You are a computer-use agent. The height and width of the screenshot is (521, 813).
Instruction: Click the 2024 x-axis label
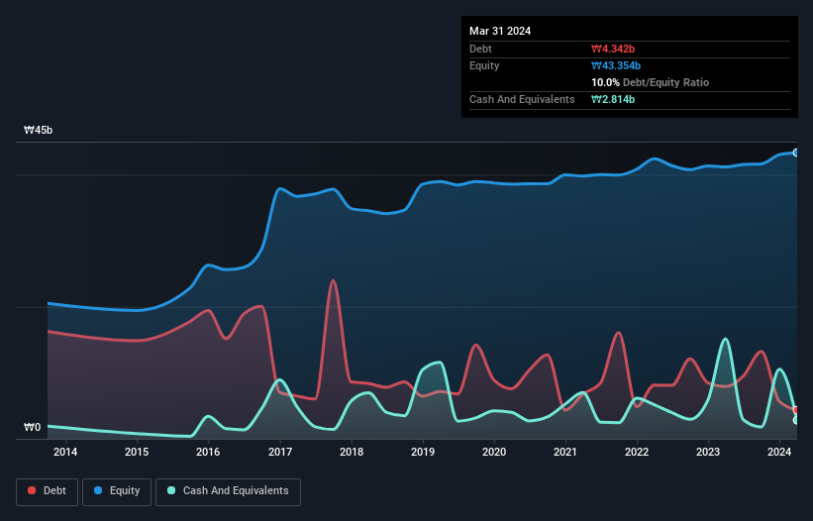click(x=779, y=452)
